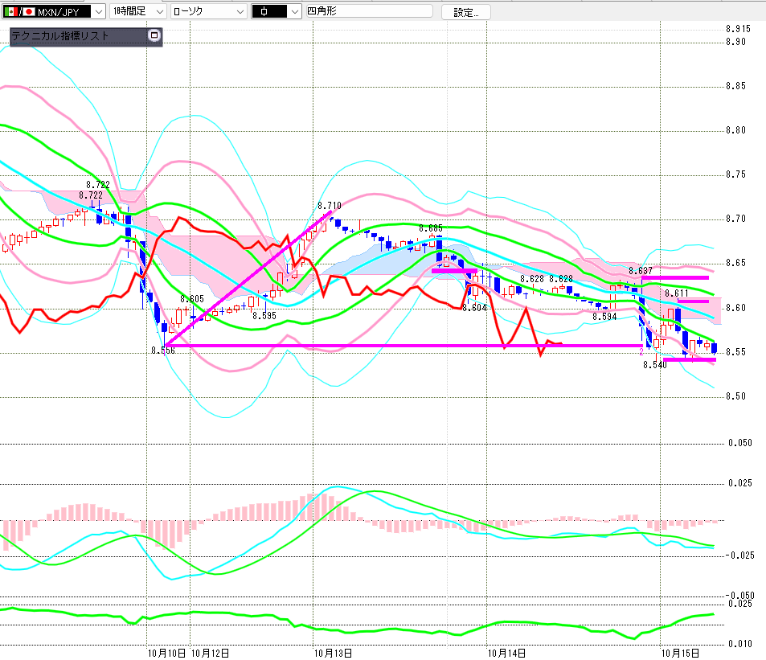Image resolution: width=766 pixels, height=660 pixels.
Task: Click the テクニカル指標リスト panel title
Action: 60,35
